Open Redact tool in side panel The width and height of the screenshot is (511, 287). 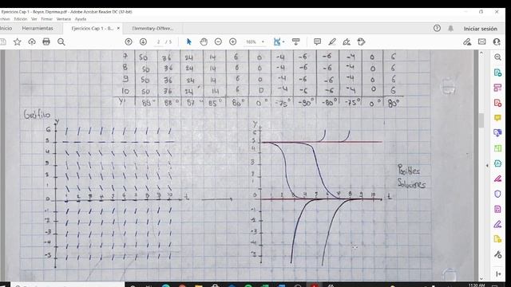tap(497, 179)
